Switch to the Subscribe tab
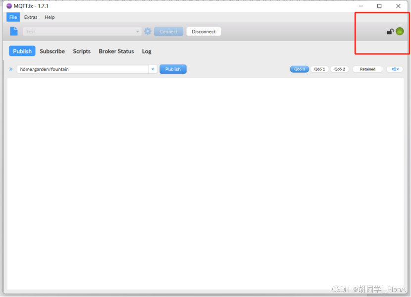The width and height of the screenshot is (411, 297). tap(52, 51)
